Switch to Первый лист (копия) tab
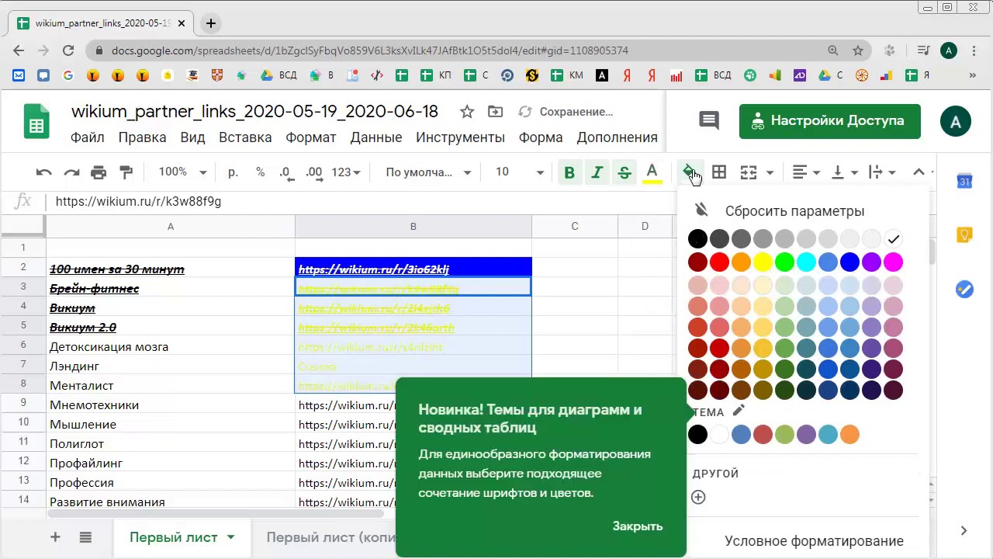 coord(331,537)
